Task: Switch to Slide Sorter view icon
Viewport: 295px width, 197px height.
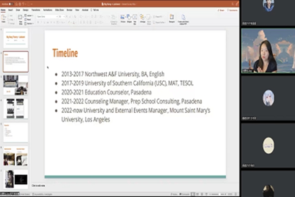Action: (198, 194)
